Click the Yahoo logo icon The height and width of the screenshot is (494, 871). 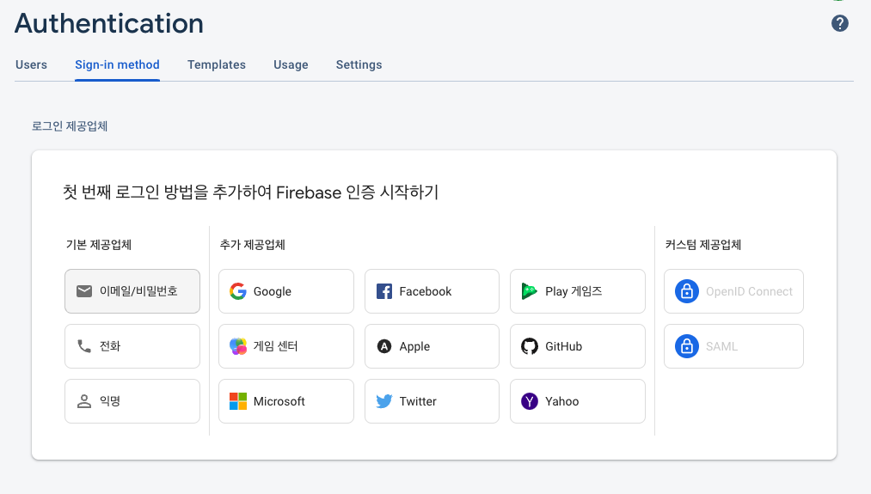point(530,401)
